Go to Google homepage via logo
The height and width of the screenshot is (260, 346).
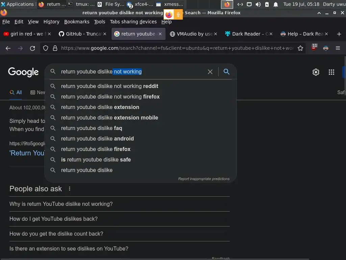tap(23, 72)
